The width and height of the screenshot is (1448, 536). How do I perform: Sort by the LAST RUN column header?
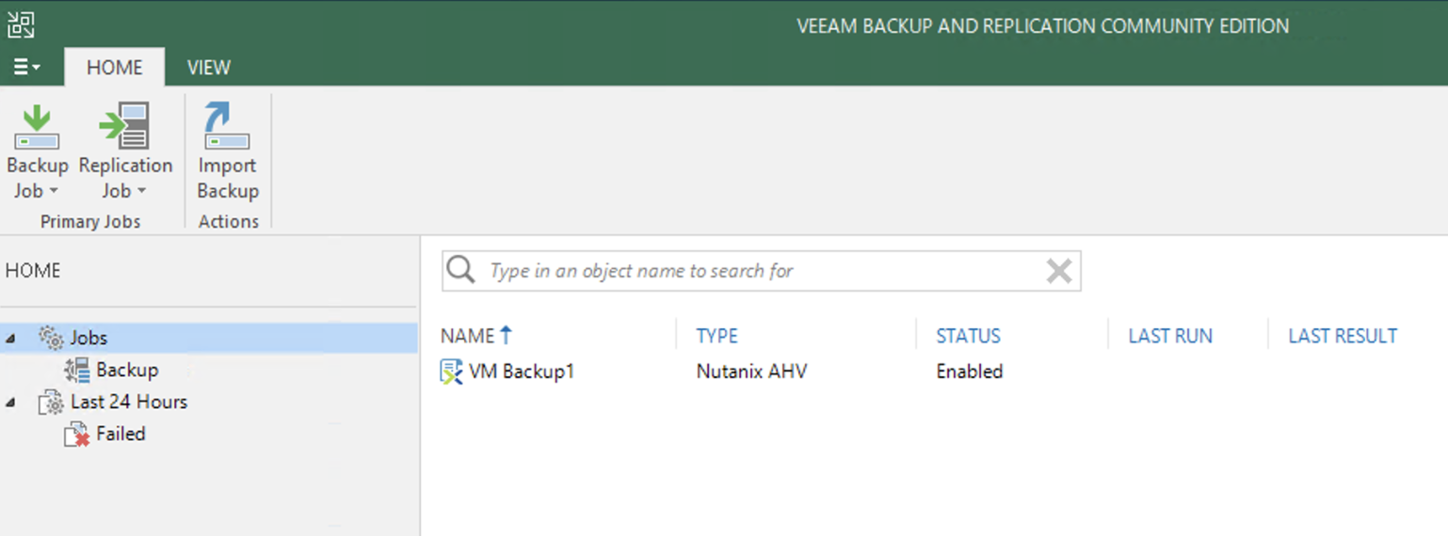coord(1170,336)
